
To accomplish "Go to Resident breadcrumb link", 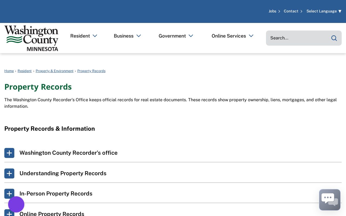I will [25, 71].
